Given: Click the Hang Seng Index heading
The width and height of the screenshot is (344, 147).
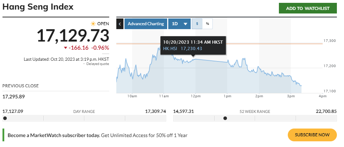Looking at the screenshot, I should [x=38, y=7].
